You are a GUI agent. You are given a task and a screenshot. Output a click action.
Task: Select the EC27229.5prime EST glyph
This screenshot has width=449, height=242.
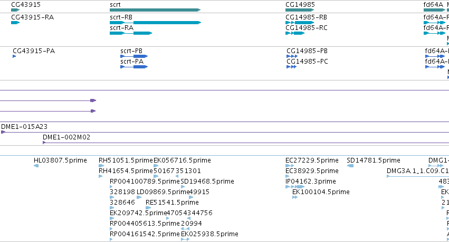(290, 166)
